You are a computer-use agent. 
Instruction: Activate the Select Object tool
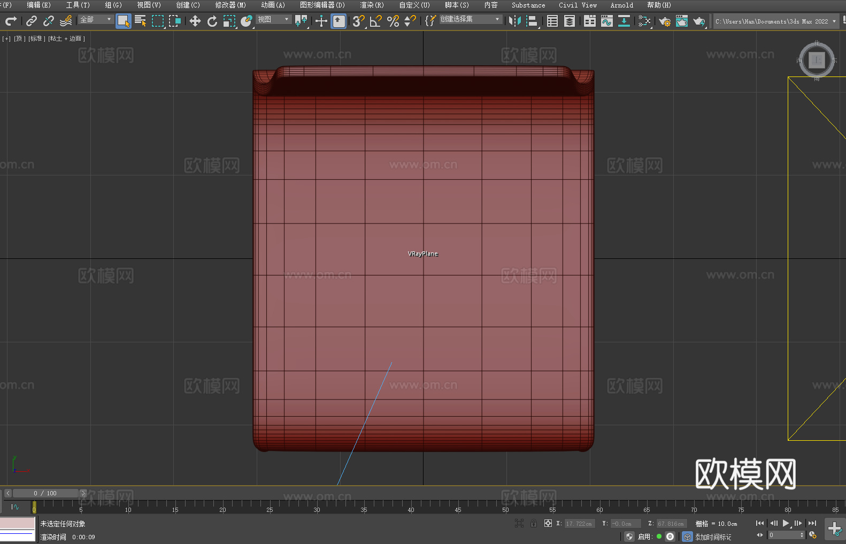[x=124, y=21]
